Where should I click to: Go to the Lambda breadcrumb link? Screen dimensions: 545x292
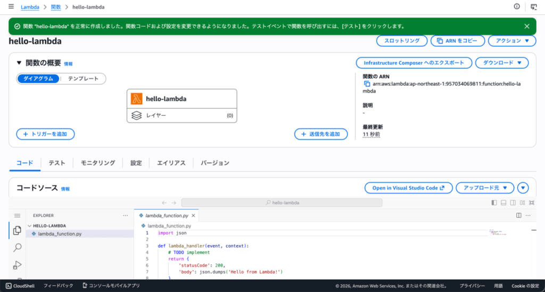click(x=30, y=7)
